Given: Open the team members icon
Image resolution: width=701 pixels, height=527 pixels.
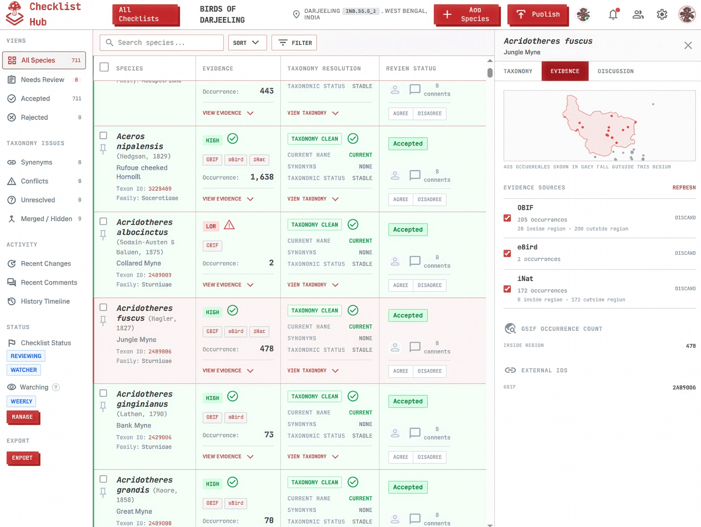Looking at the screenshot, I should tap(638, 14).
